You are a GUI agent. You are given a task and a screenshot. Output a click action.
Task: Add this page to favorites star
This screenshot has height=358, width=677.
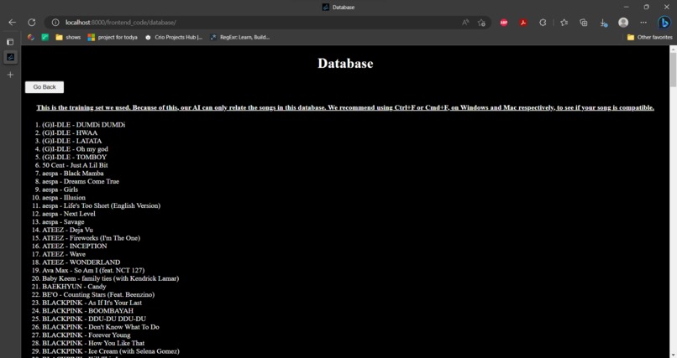(481, 23)
